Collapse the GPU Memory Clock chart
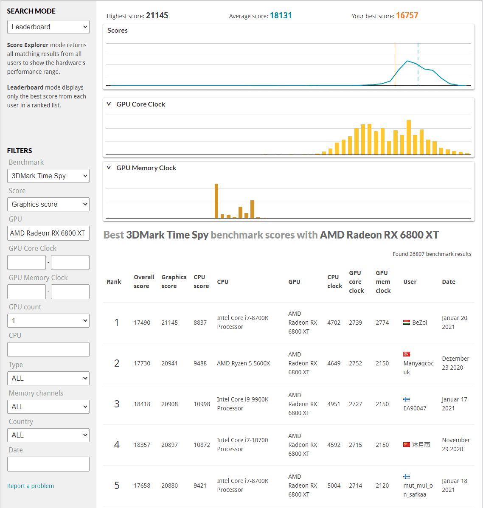The image size is (483, 508). (x=109, y=168)
